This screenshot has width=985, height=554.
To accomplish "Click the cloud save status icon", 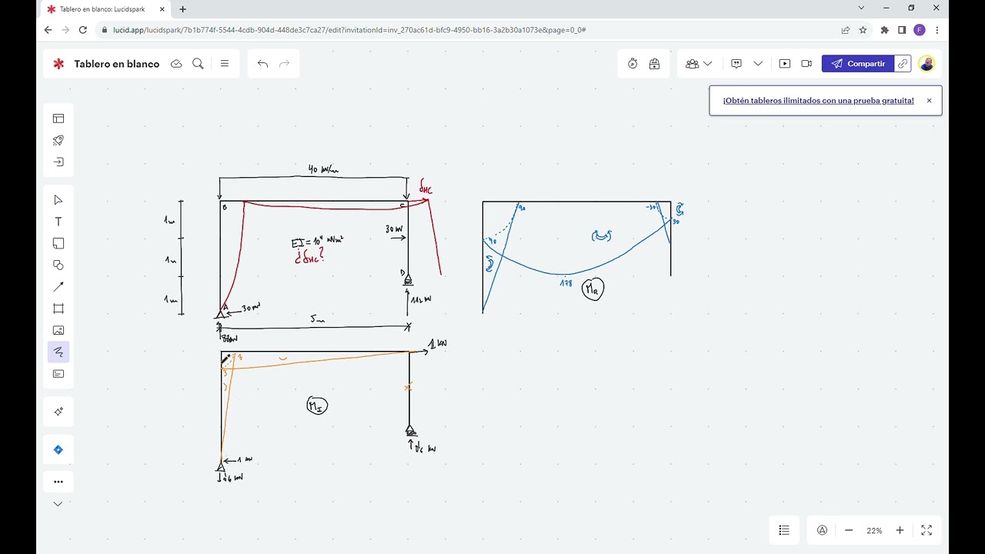I will click(176, 64).
